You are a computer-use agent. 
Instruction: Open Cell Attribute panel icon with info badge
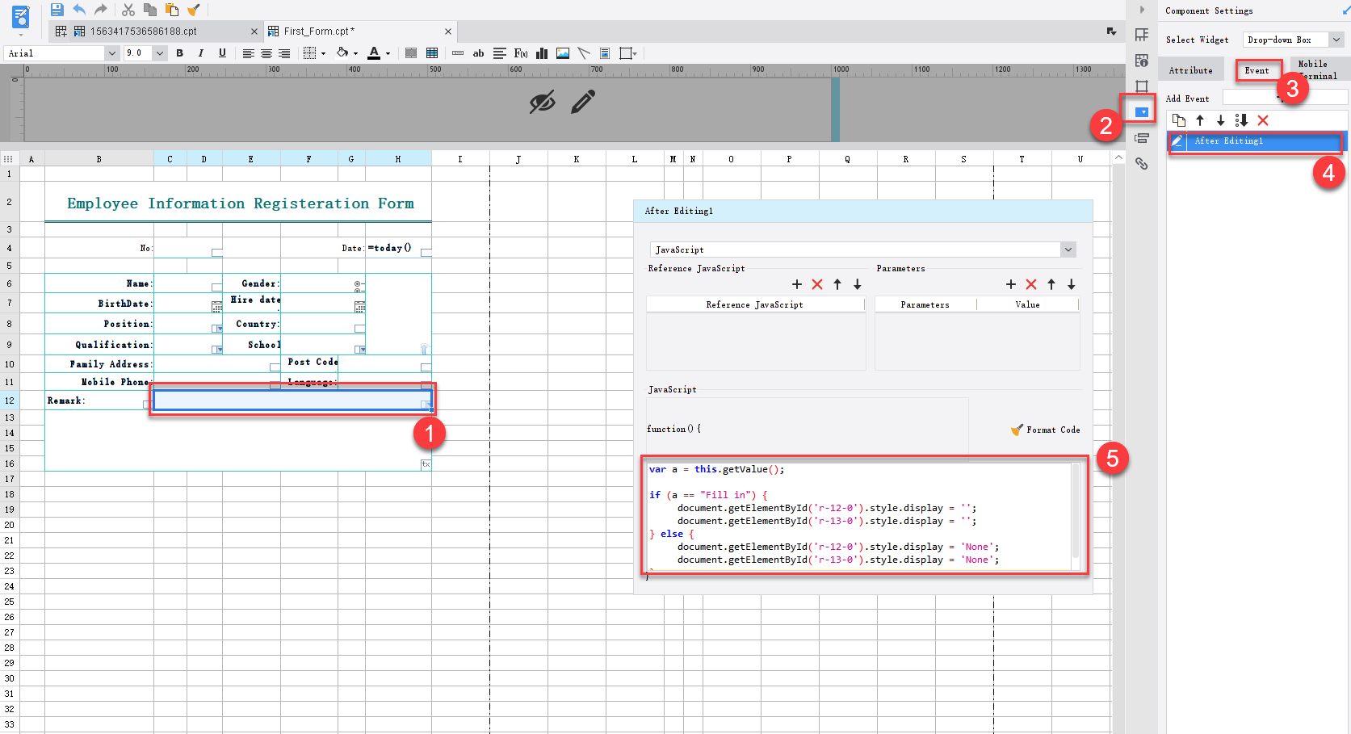tap(1142, 61)
